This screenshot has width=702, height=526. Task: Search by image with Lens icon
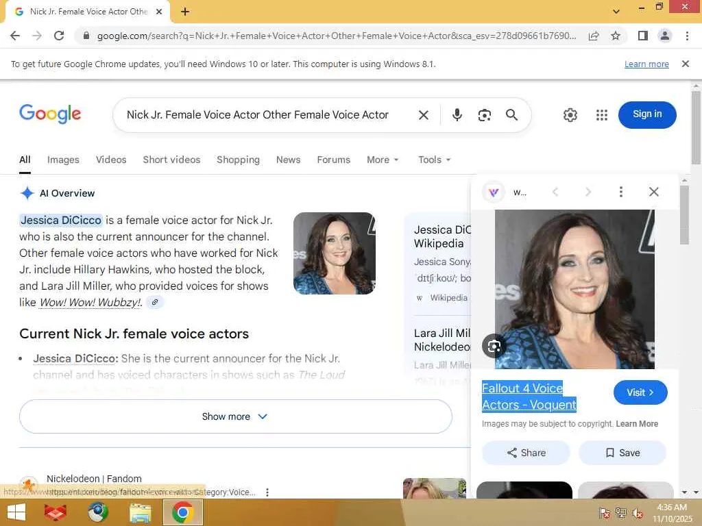click(485, 115)
